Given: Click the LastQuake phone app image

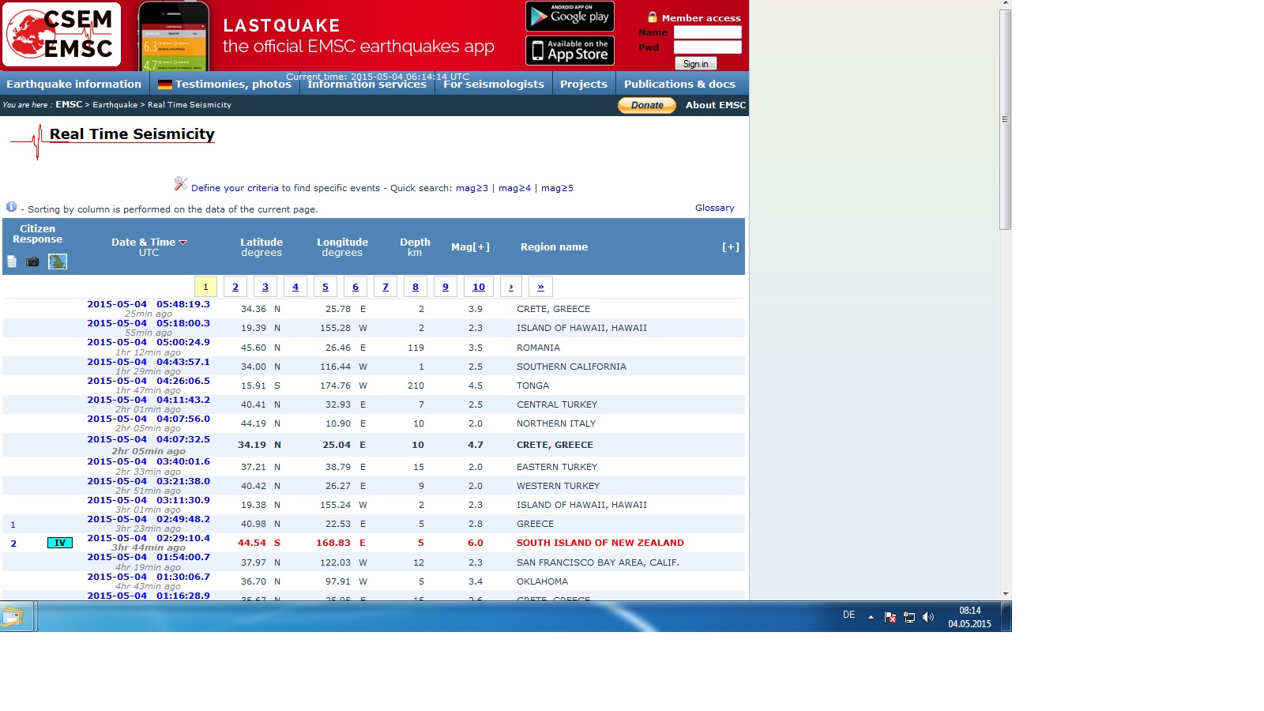Looking at the screenshot, I should click(x=174, y=36).
